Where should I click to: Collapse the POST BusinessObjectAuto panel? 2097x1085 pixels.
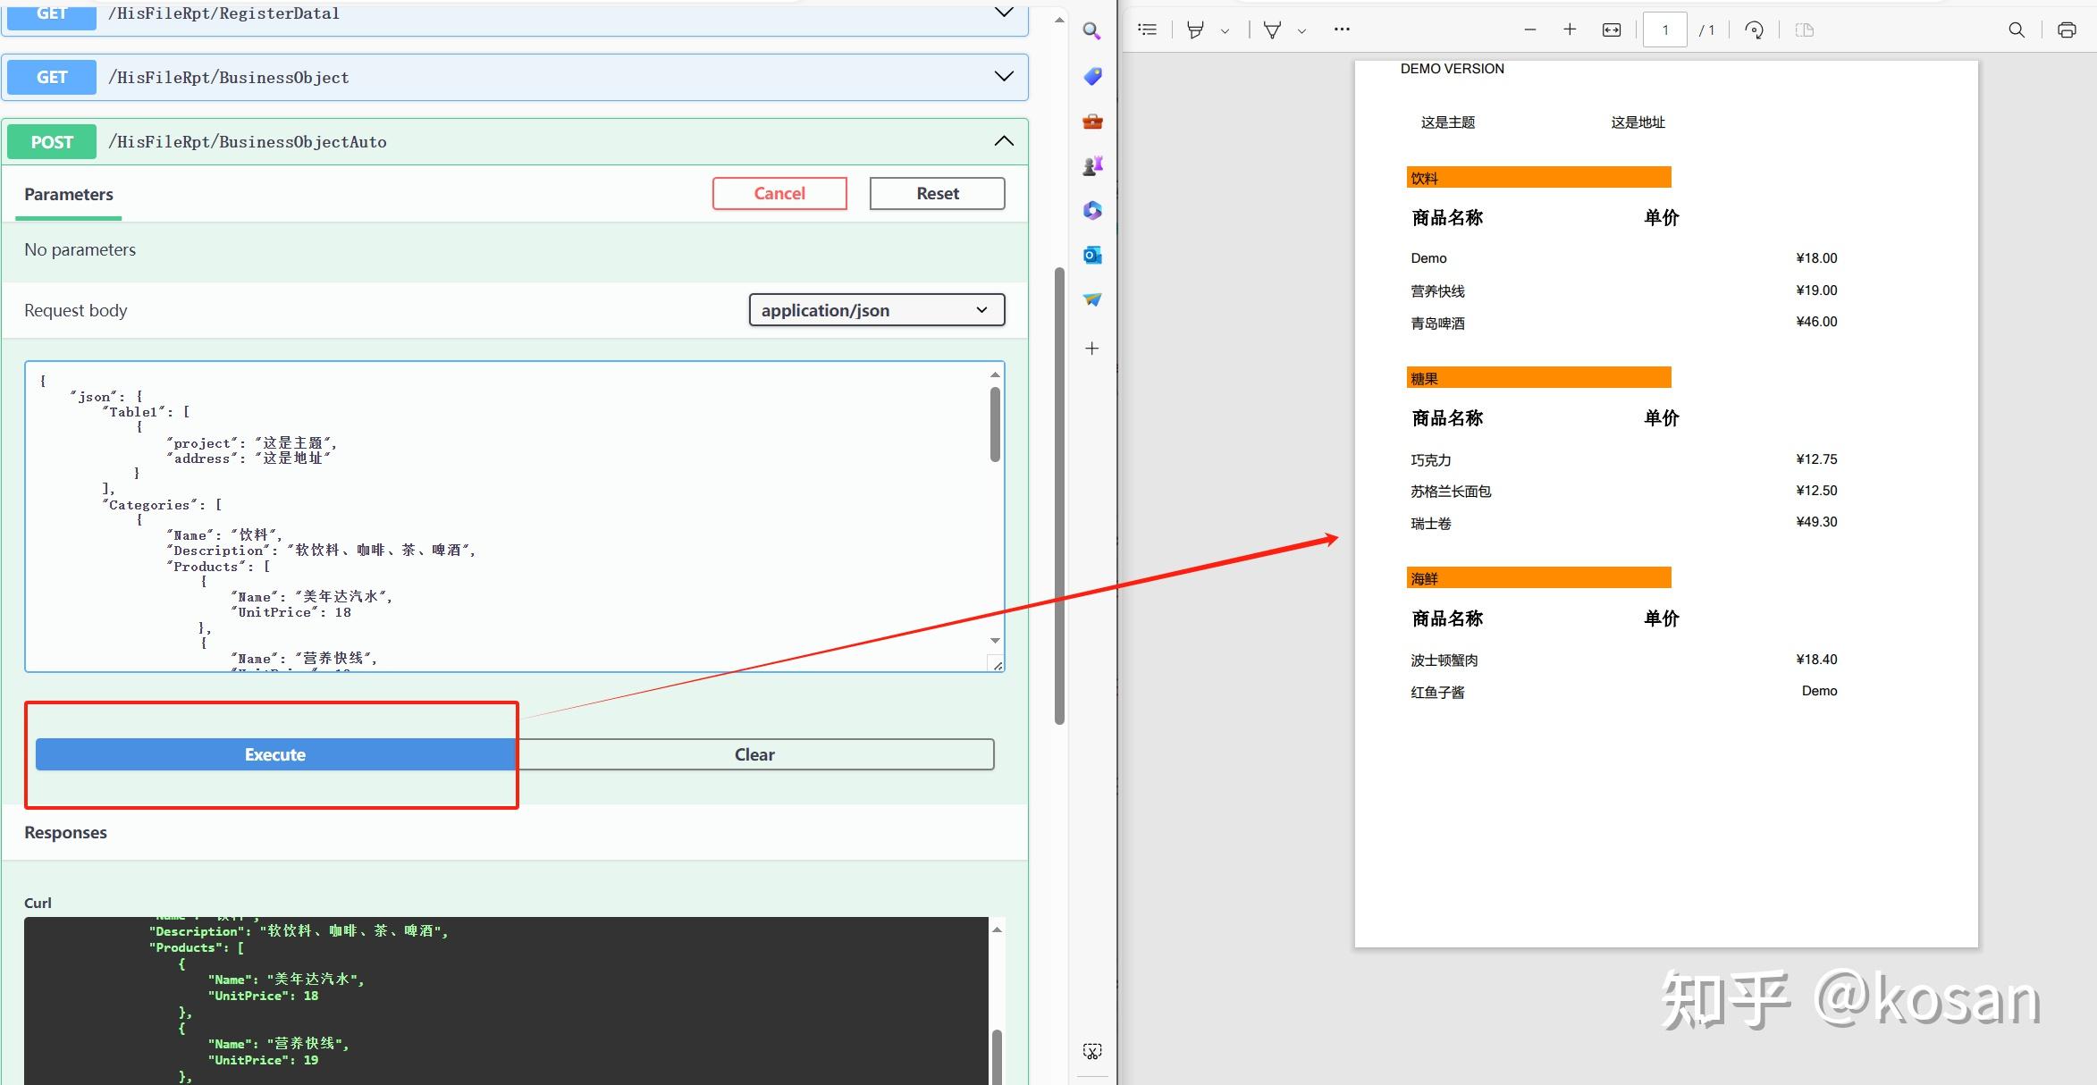pyautogui.click(x=1003, y=140)
